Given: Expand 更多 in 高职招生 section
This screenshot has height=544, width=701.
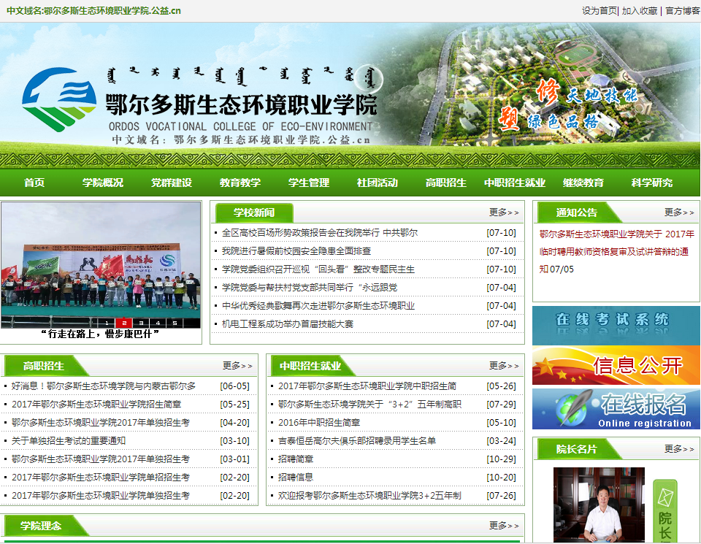Looking at the screenshot, I should [237, 366].
